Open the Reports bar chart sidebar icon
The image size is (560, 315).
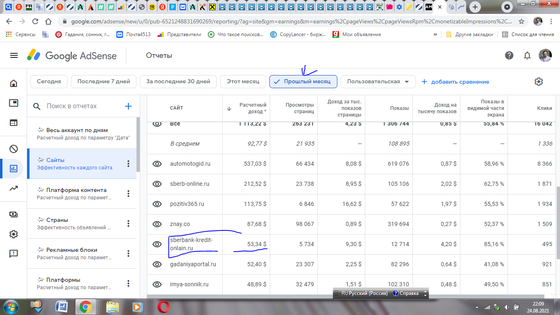[x=14, y=168]
